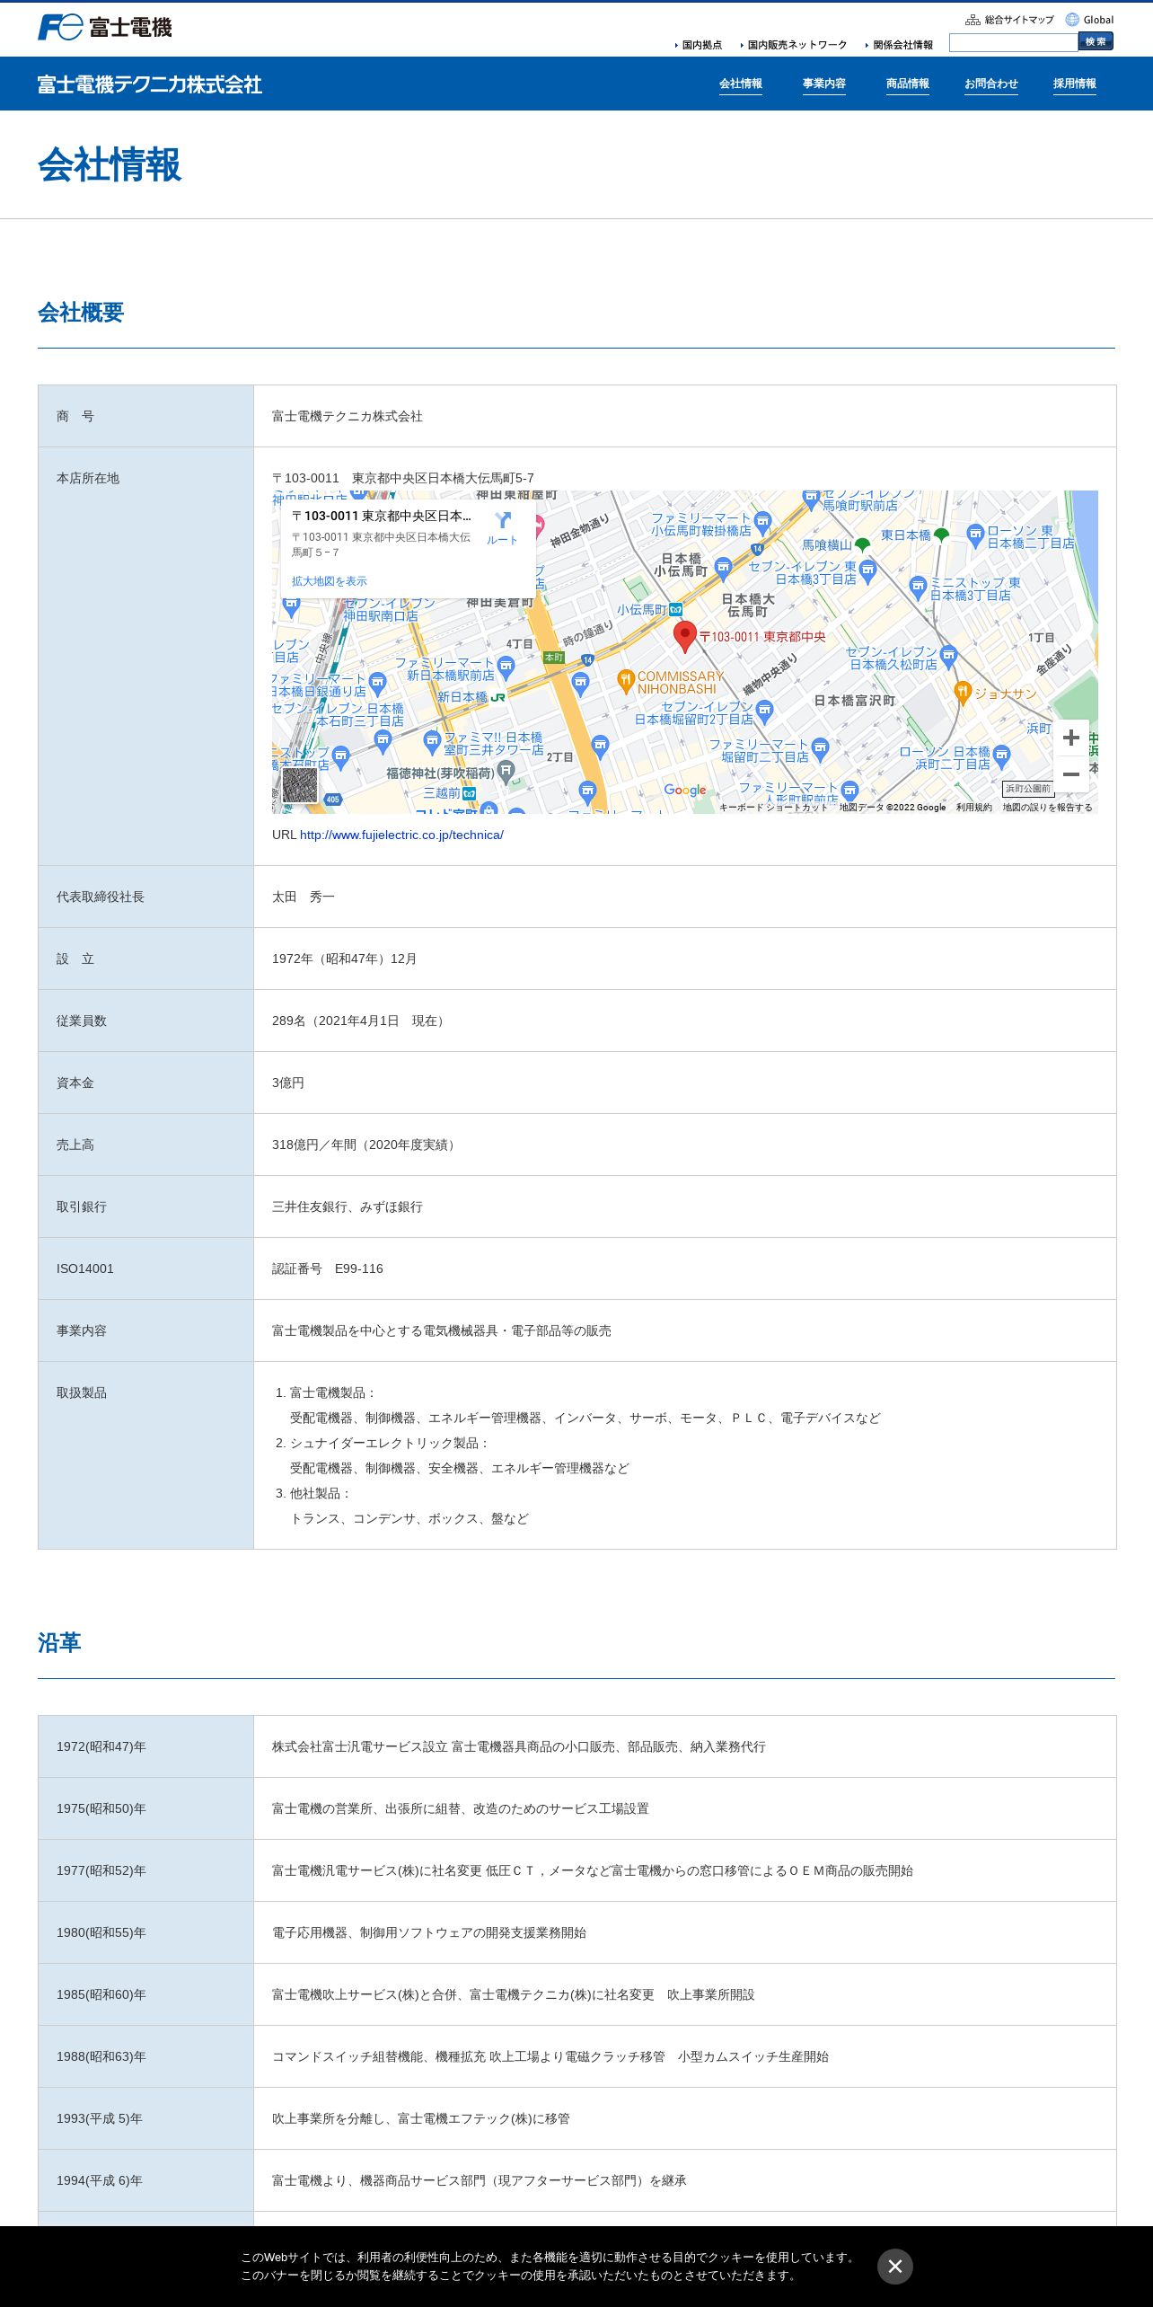This screenshot has height=2307, width=1153.
Task: Focus the site search input field
Action: coord(1014,42)
